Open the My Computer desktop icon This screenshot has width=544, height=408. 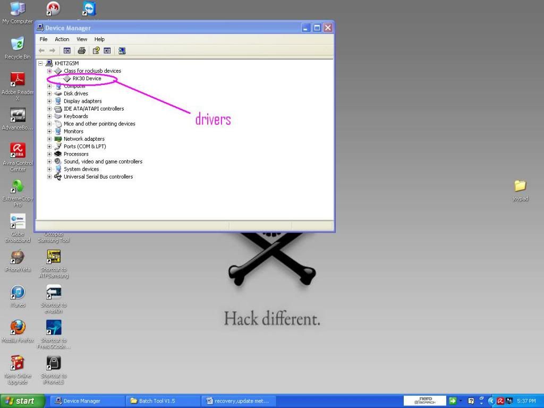(18, 13)
